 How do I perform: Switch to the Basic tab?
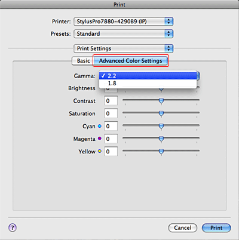(x=83, y=61)
